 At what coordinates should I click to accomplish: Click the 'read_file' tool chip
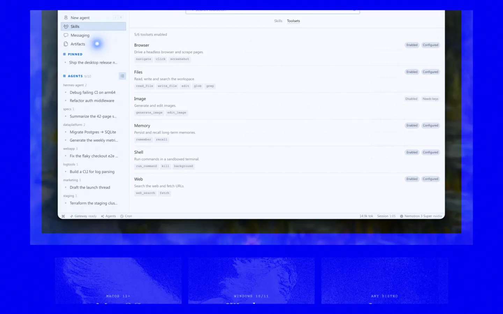click(x=145, y=86)
